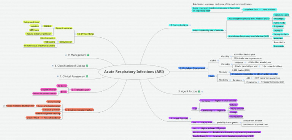The width and height of the screenshot is (292, 140).
Task: Click the Acute Upper Respiratory tract Infection node
Action: [249, 19]
